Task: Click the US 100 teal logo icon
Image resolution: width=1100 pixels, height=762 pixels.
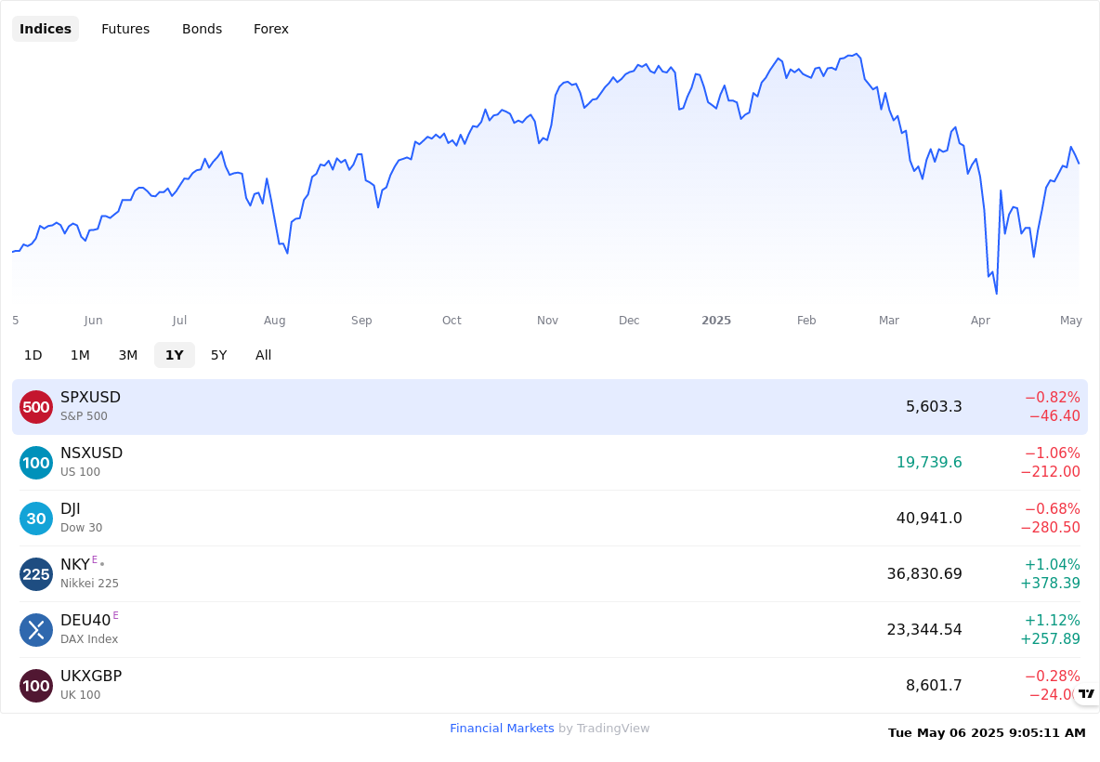Action: [36, 463]
